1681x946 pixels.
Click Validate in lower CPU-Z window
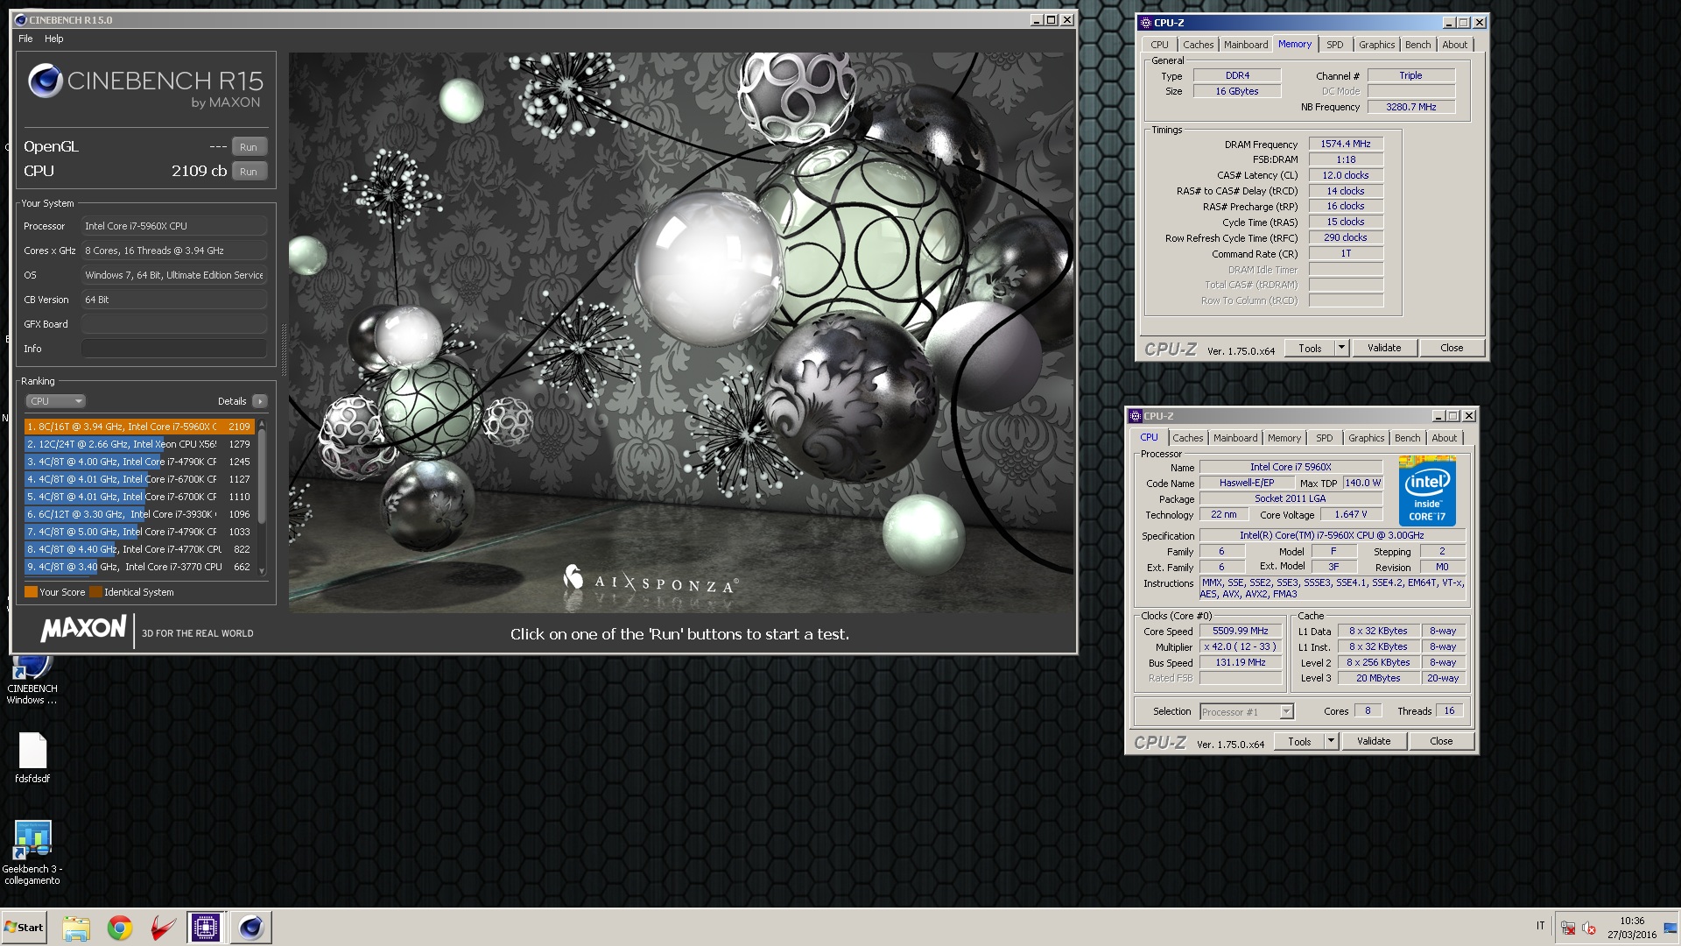1374,741
